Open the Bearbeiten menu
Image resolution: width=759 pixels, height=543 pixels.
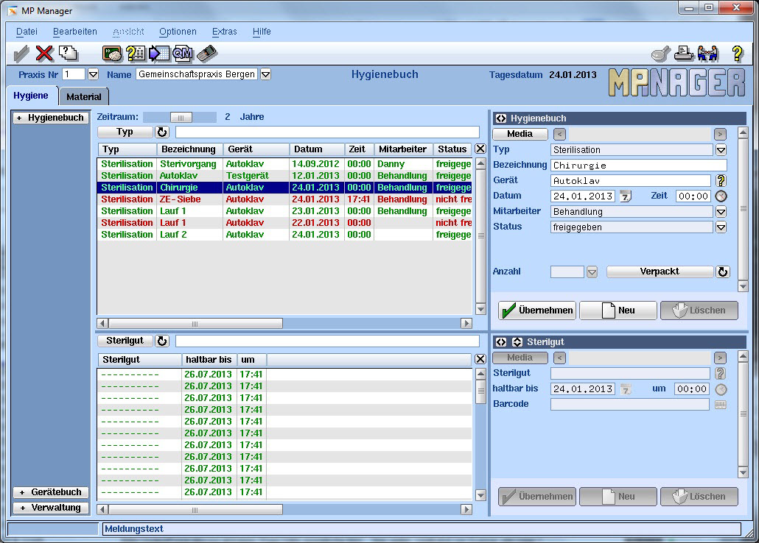(x=75, y=32)
